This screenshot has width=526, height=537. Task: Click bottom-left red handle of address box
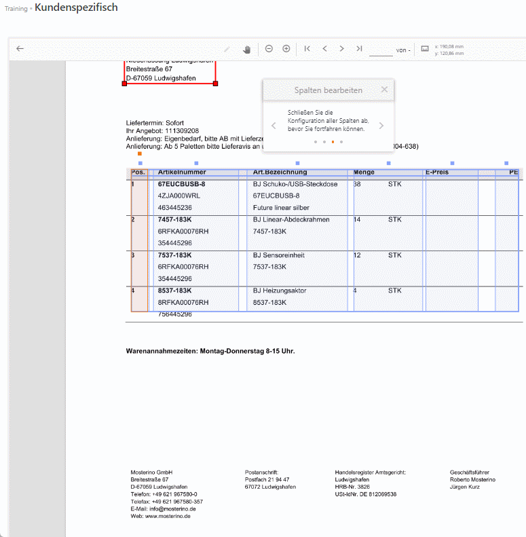click(x=125, y=84)
